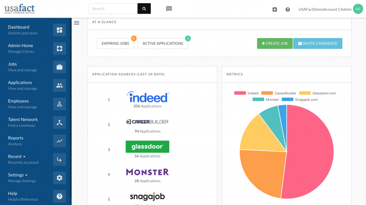Click the Help question mark icon in sidebar
Screen dimensions: 366x205
pyautogui.click(x=60, y=196)
